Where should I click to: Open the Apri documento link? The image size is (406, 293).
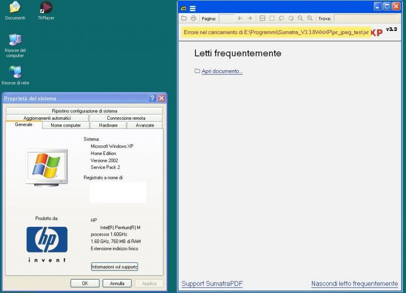pyautogui.click(x=222, y=71)
